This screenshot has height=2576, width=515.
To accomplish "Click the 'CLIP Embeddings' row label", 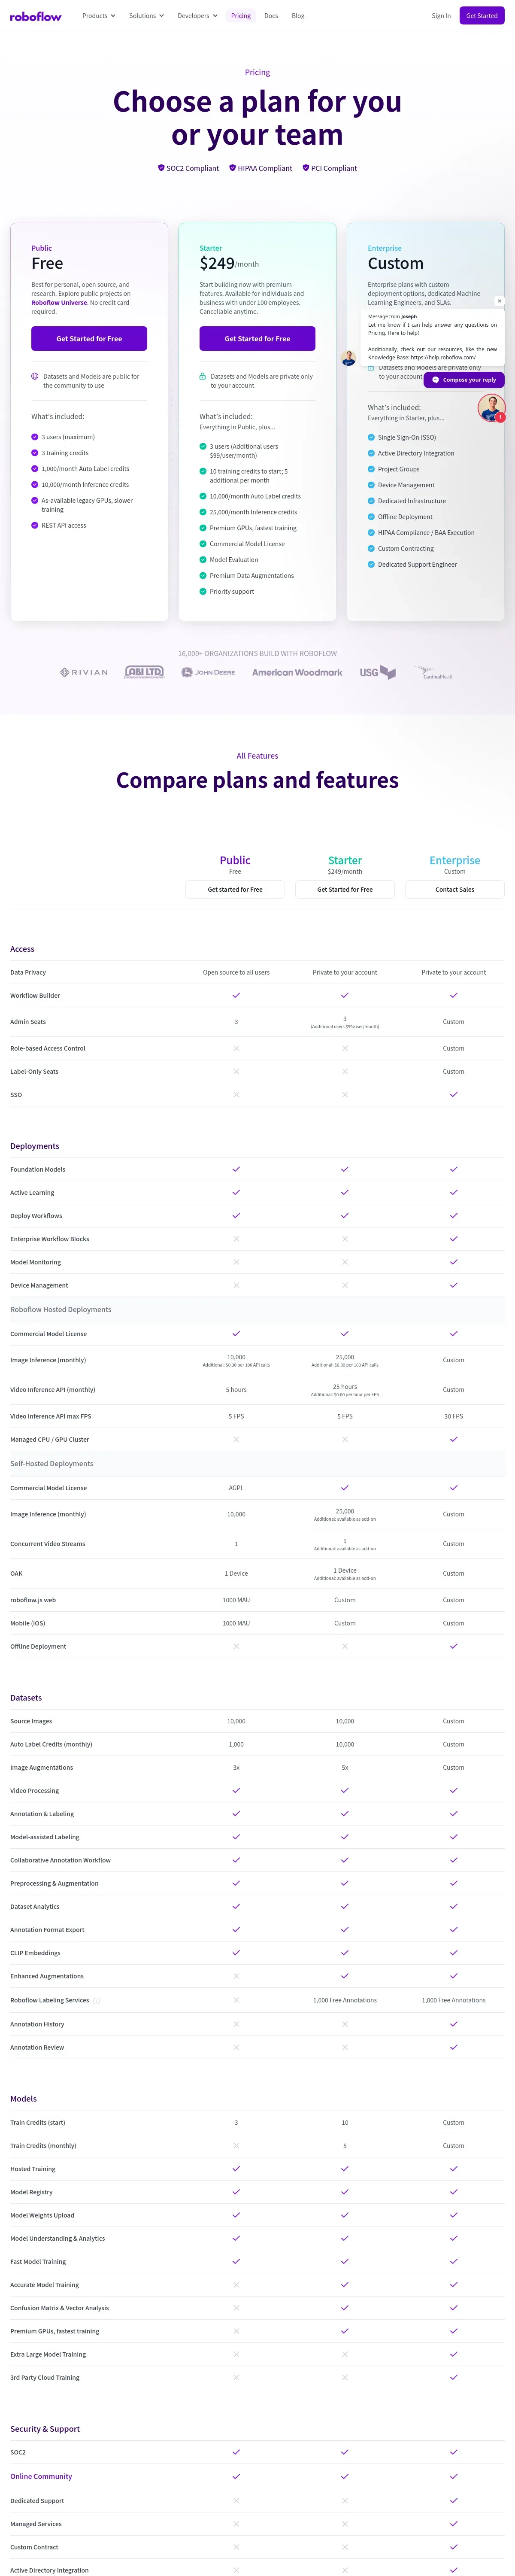I will click(35, 1953).
